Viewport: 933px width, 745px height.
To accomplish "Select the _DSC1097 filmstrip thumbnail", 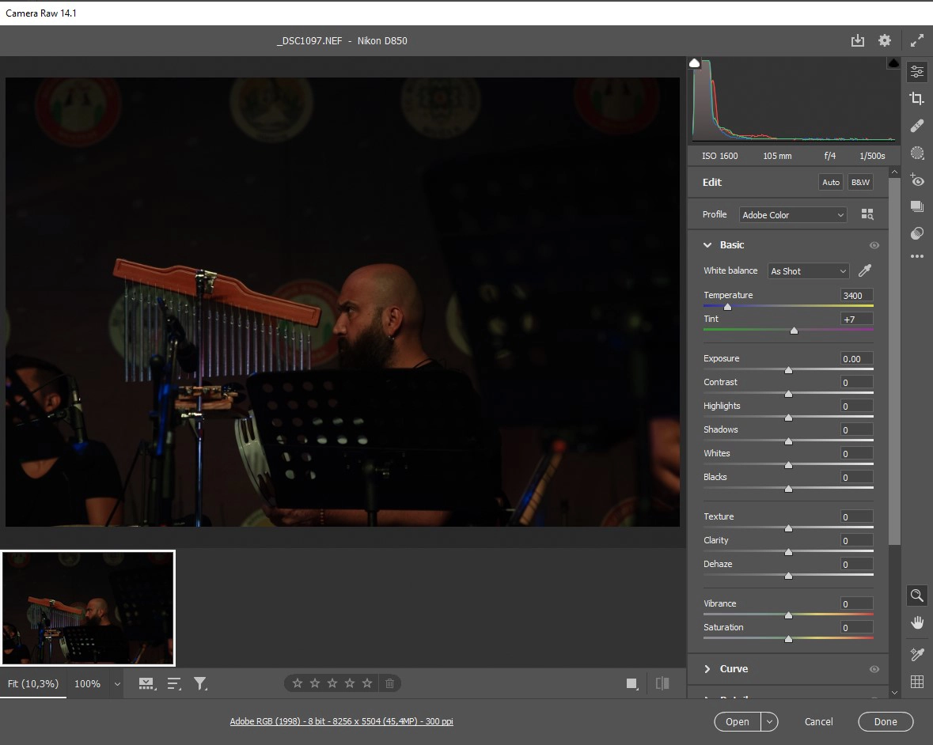I will pyautogui.click(x=88, y=608).
